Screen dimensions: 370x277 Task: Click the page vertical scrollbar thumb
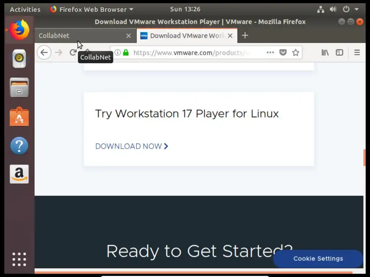coord(364,158)
